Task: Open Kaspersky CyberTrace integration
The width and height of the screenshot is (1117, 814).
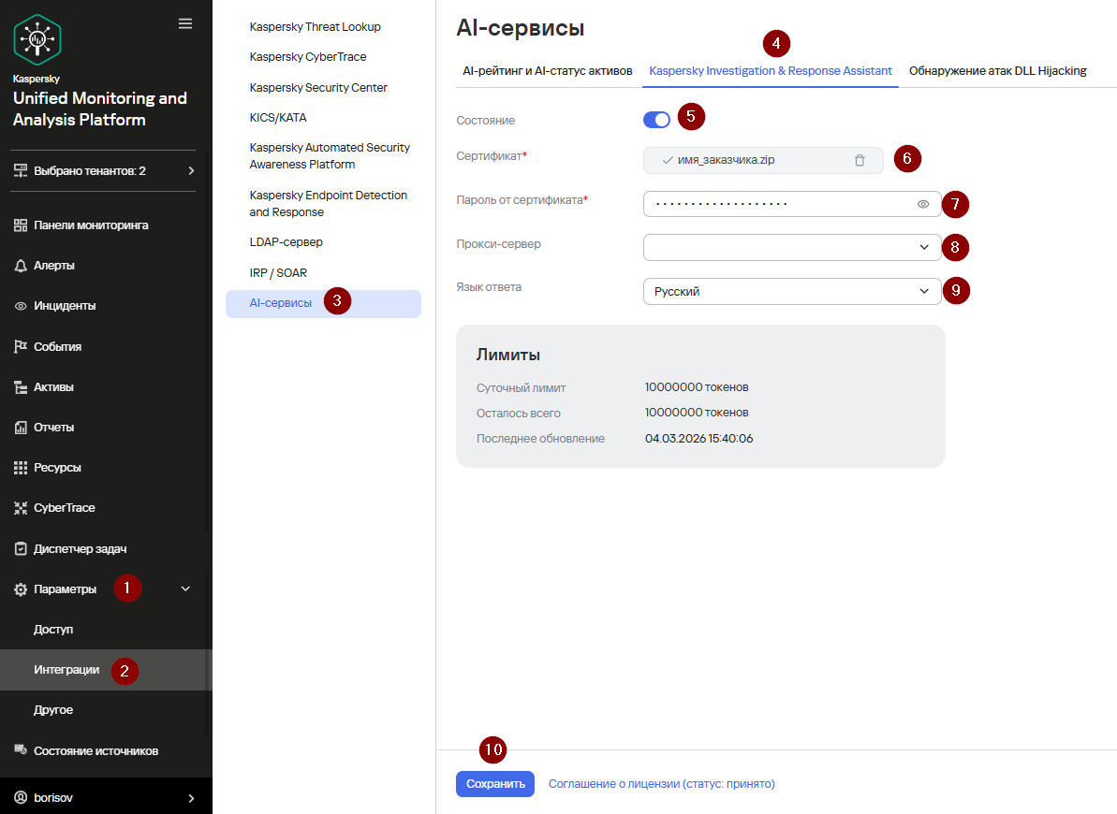Action: click(308, 57)
